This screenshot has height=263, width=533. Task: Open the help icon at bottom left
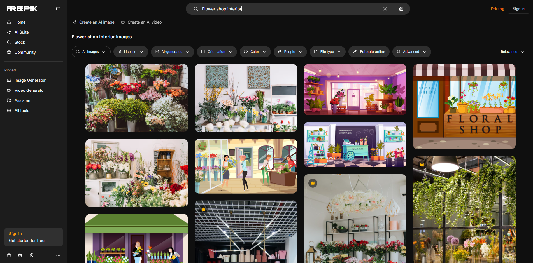point(9,255)
